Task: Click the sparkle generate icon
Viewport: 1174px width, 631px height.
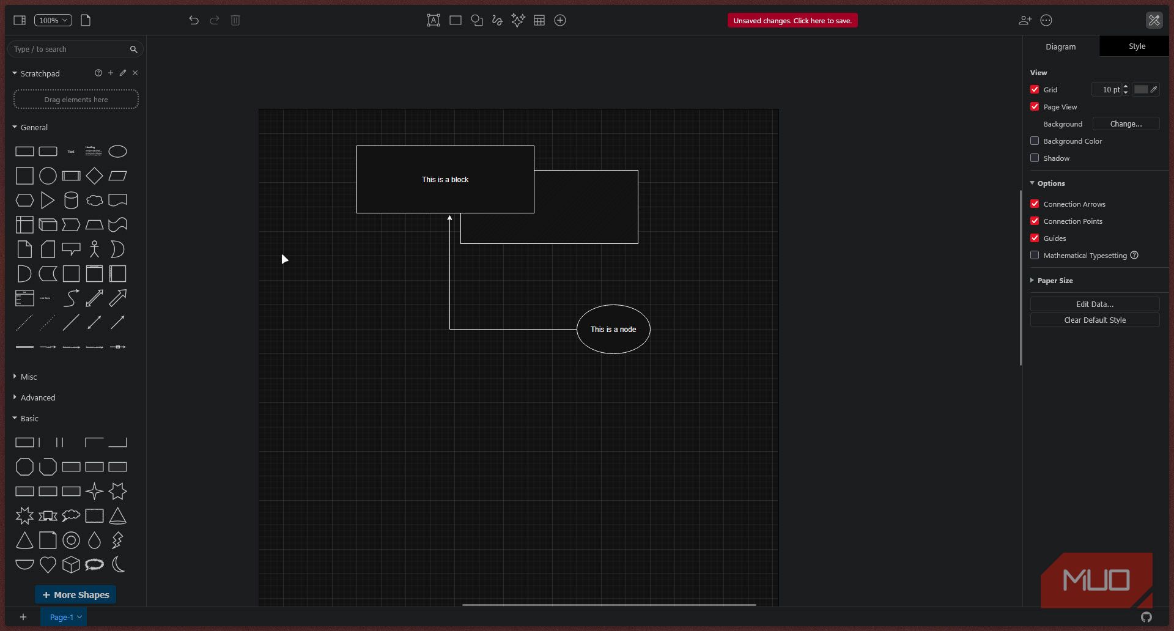Action: pyautogui.click(x=519, y=20)
